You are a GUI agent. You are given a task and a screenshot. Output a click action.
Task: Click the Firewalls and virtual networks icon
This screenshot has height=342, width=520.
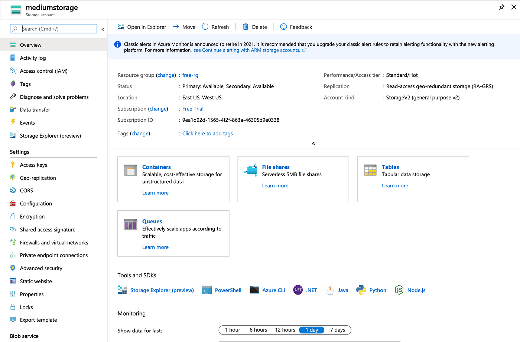click(13, 242)
